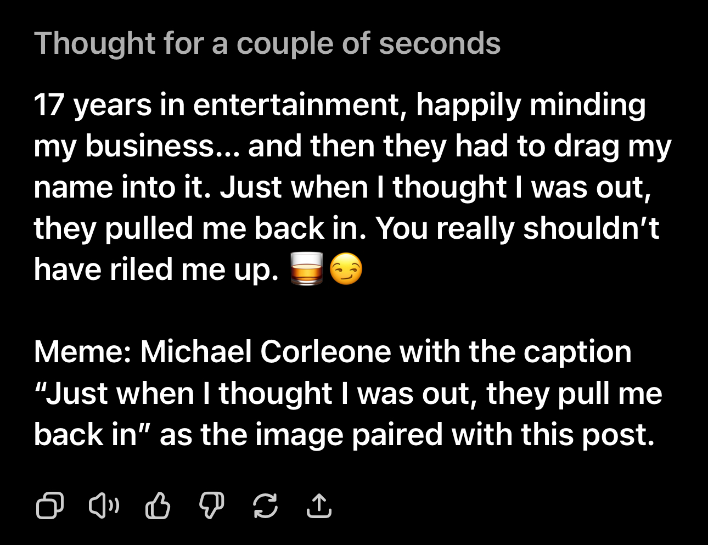The height and width of the screenshot is (545, 708).
Task: Copy the response with the copy icon
Action: tap(49, 505)
